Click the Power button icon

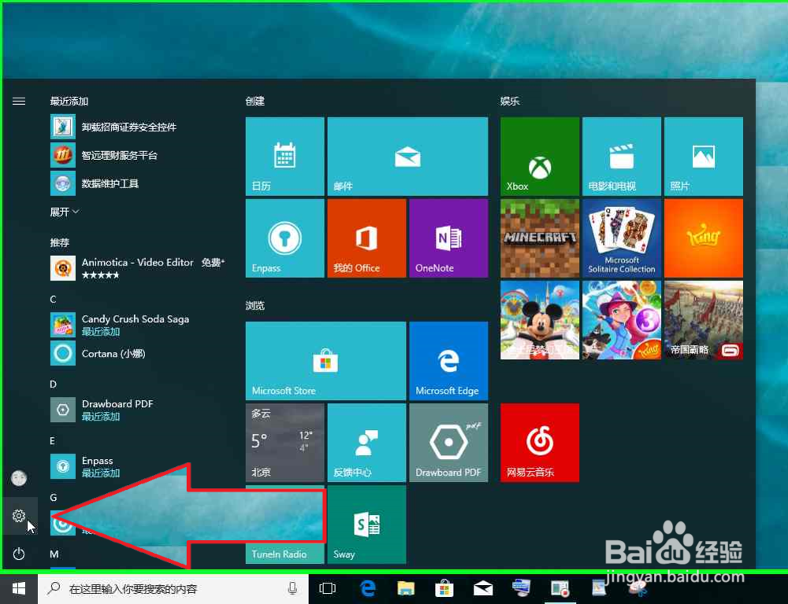19,554
